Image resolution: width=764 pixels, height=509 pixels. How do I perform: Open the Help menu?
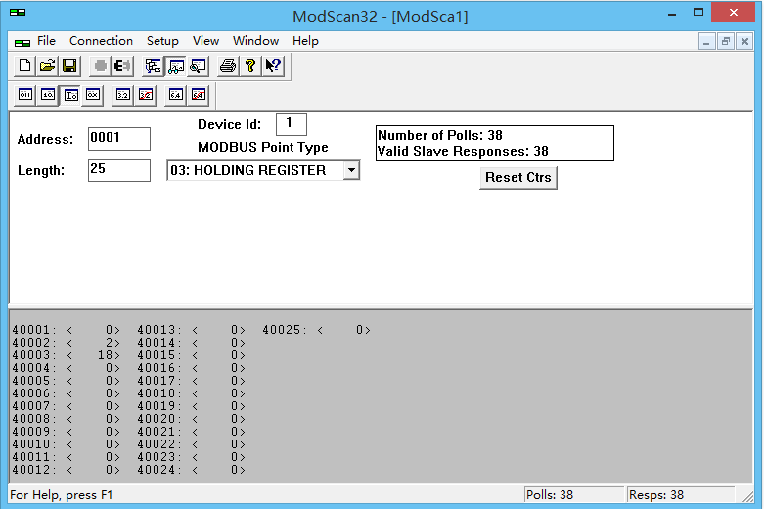click(x=305, y=41)
